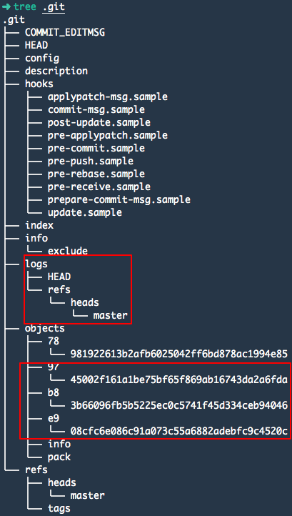This screenshot has height=516, width=292.
Task: Collapse the hooks directory entry
Action: (x=39, y=84)
